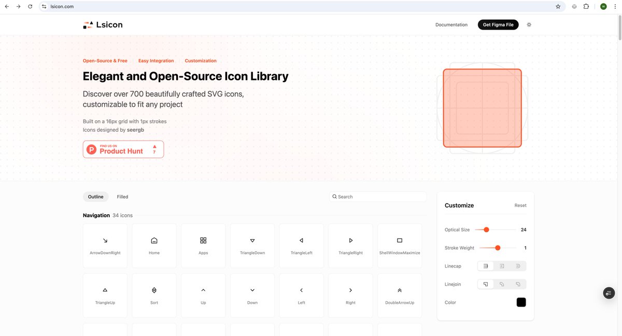The width and height of the screenshot is (622, 336).
Task: Switch to the Outline icon style tab
Action: tap(95, 197)
